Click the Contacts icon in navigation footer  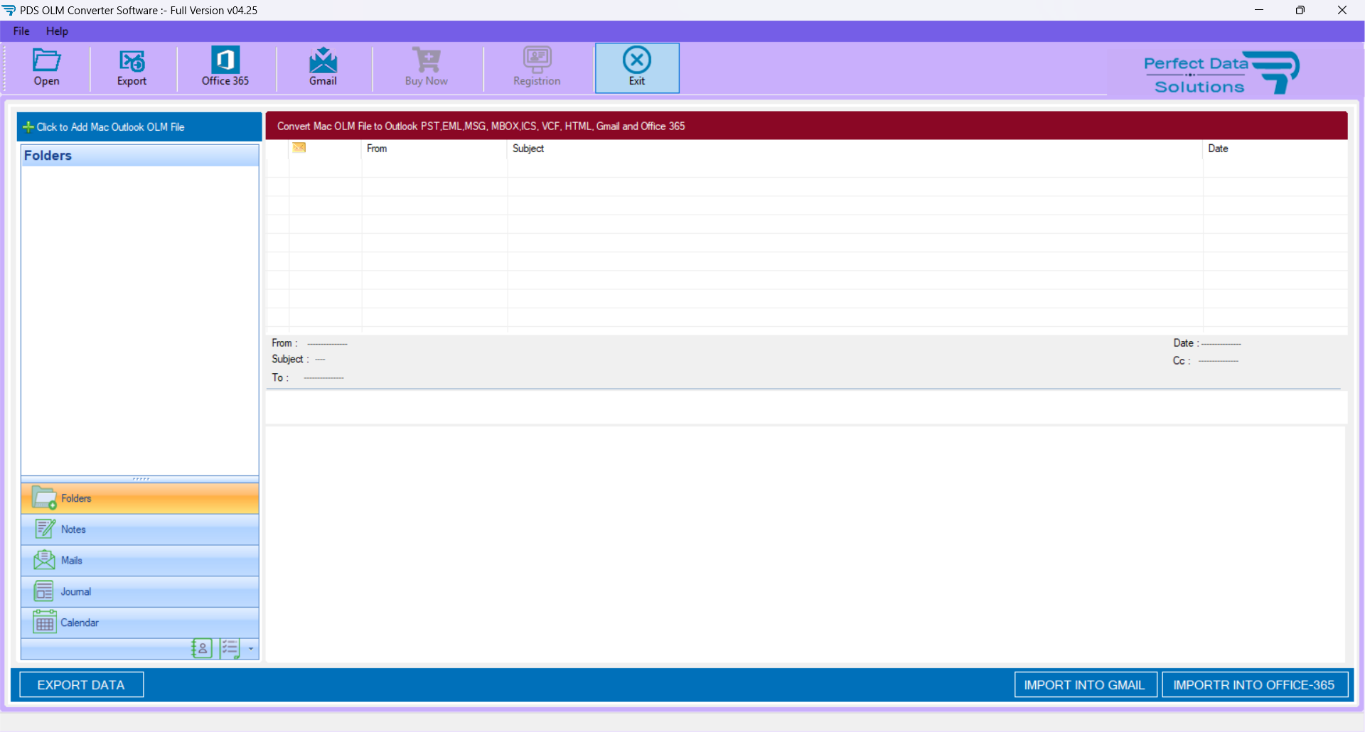[202, 648]
